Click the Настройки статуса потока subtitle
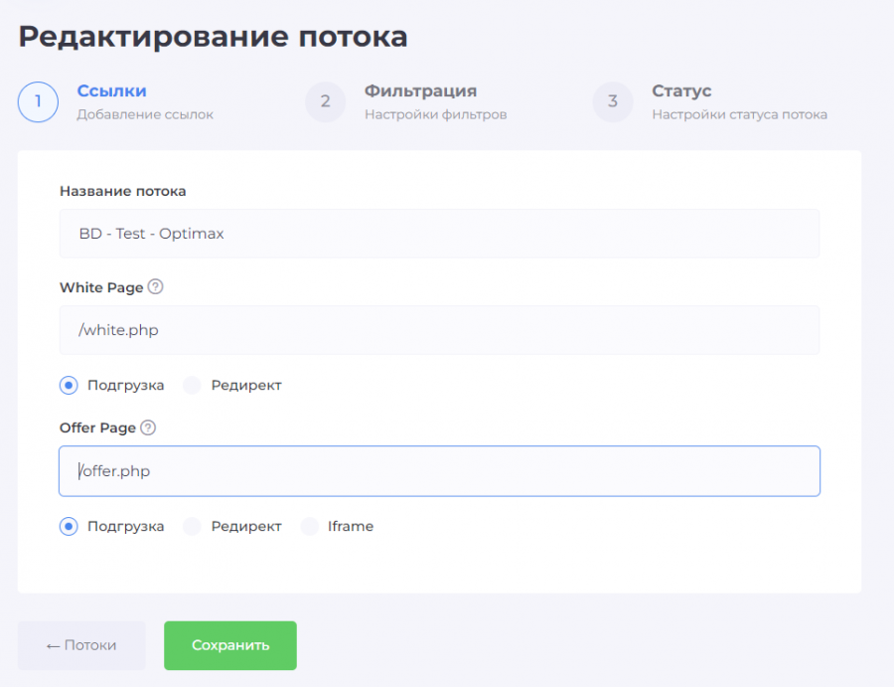Screen dimensions: 894x687 click(739, 114)
